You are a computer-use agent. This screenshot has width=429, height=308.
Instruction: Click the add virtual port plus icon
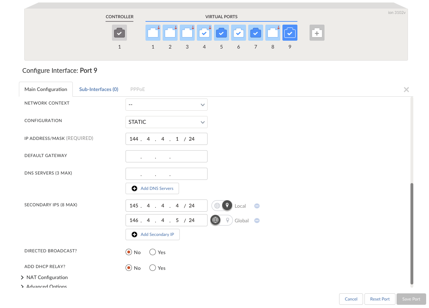pos(317,33)
